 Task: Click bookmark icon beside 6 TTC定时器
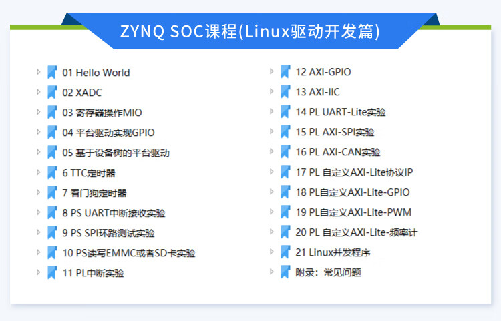(52, 173)
